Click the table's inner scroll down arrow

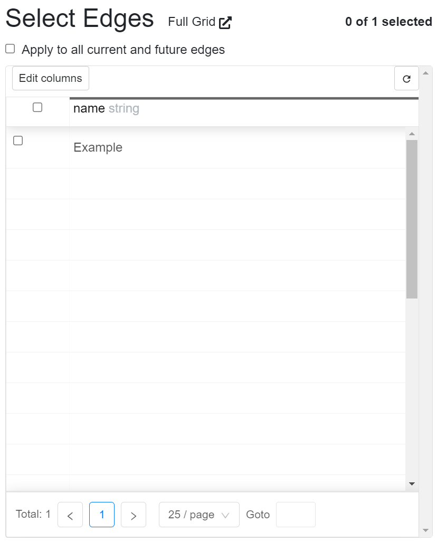click(x=412, y=483)
